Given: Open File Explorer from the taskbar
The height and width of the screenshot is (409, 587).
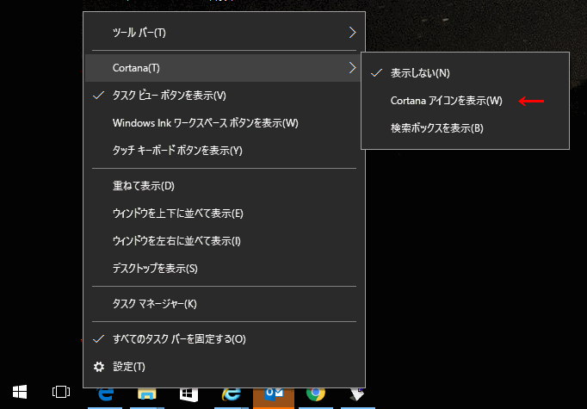Looking at the screenshot, I should coord(147,394).
